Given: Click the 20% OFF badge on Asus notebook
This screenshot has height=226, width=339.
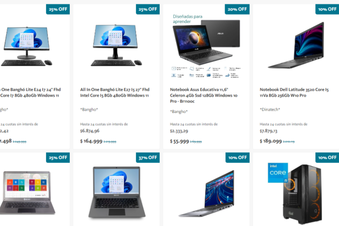Looking at the screenshot, I should click(237, 9).
